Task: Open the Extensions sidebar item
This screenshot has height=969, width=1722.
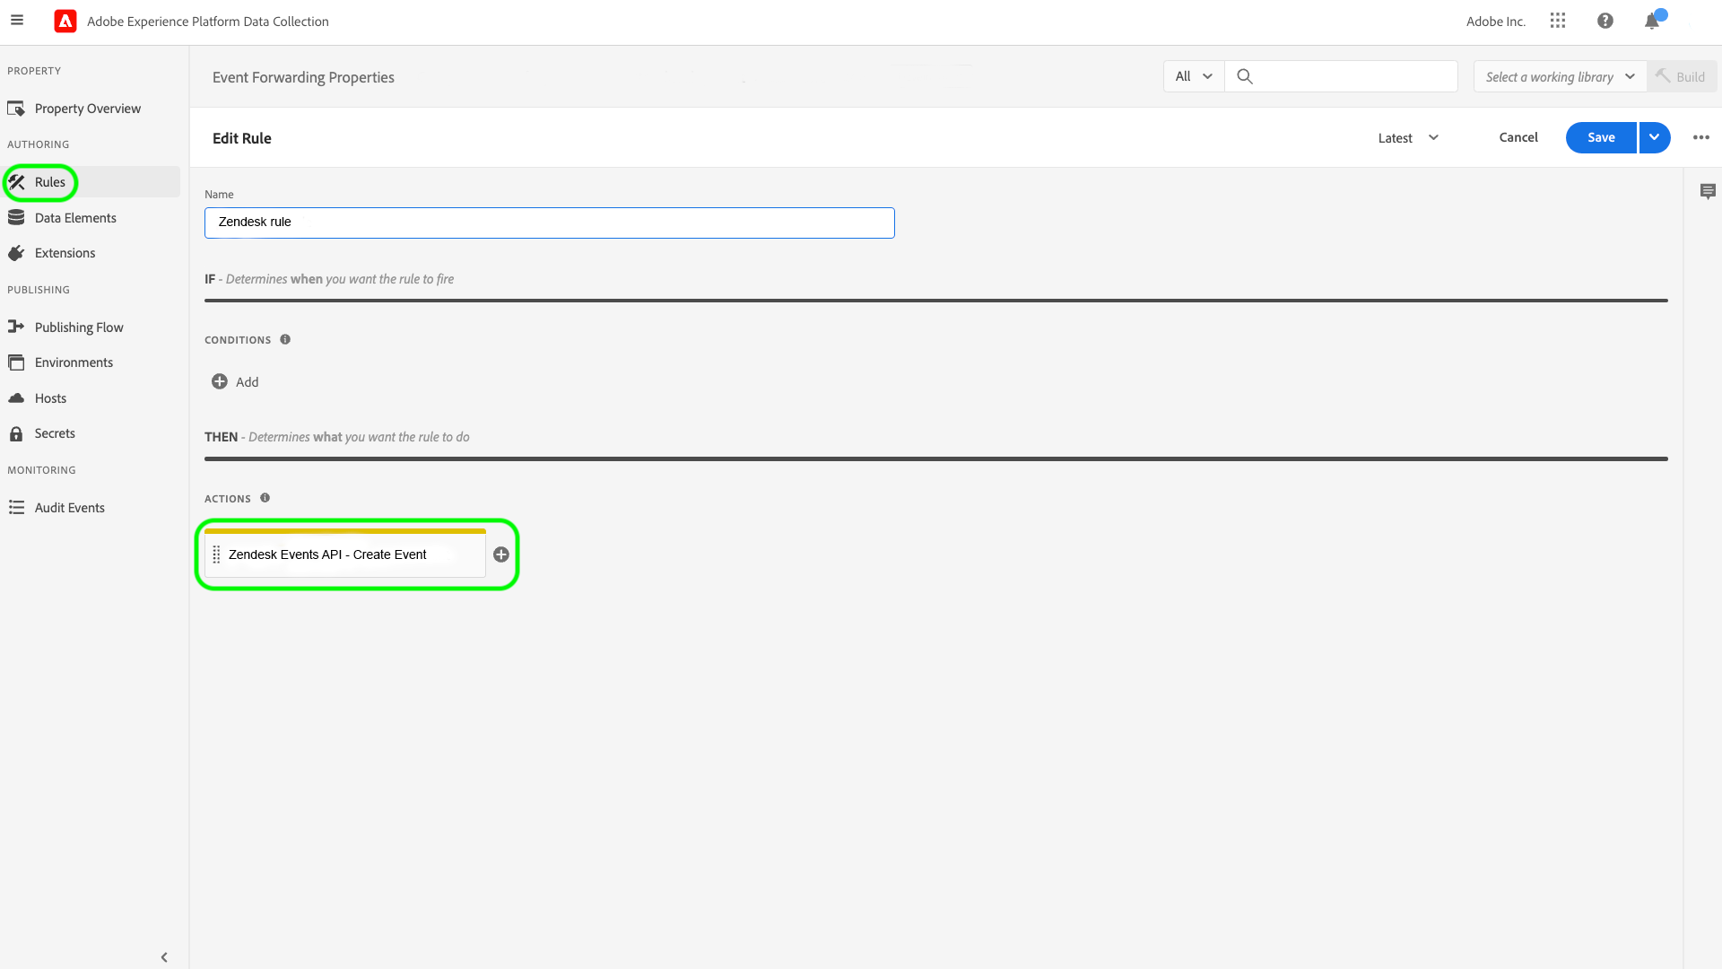Action: tap(65, 253)
